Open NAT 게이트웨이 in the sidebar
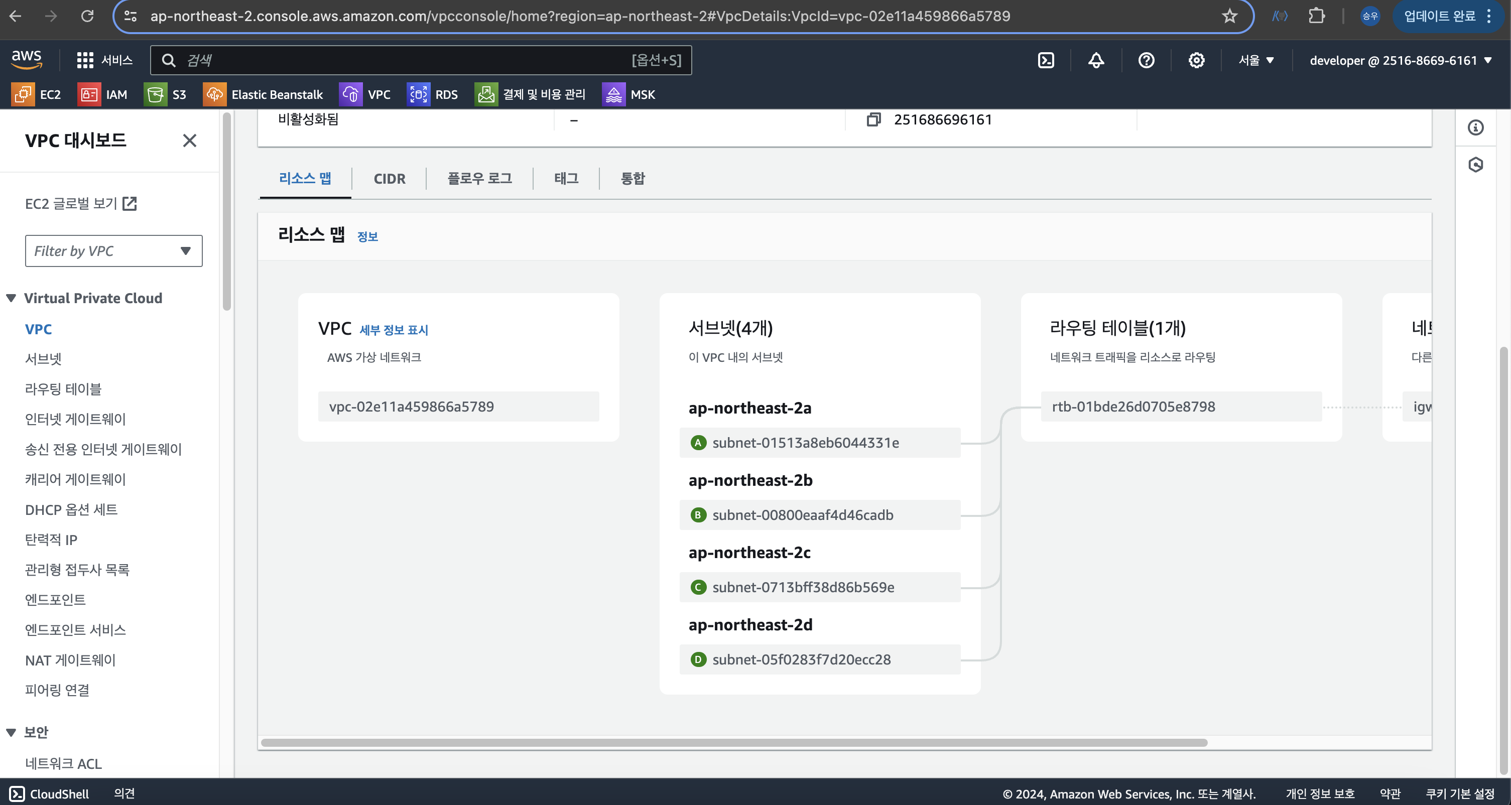Image resolution: width=1511 pixels, height=805 pixels. point(70,660)
